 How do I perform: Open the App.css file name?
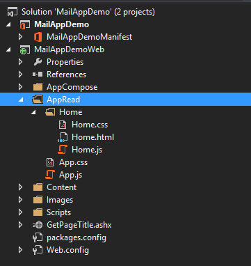pos(74,162)
